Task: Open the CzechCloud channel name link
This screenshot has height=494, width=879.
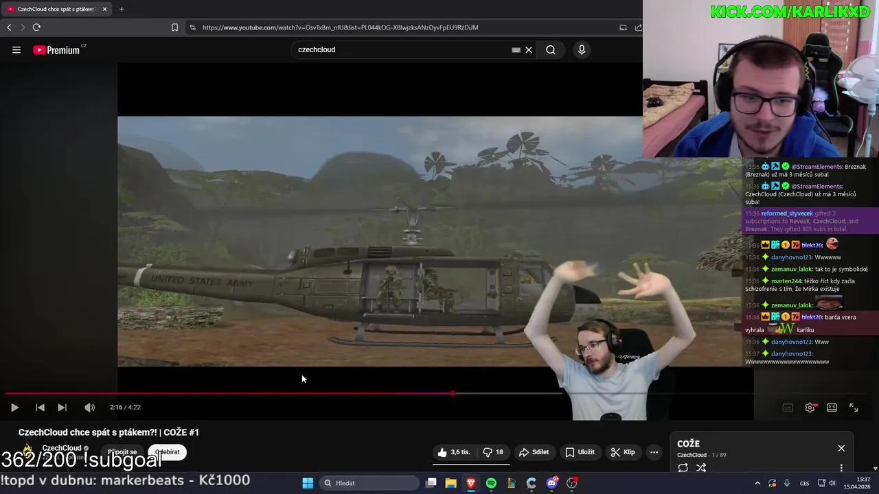Action: pos(62,448)
